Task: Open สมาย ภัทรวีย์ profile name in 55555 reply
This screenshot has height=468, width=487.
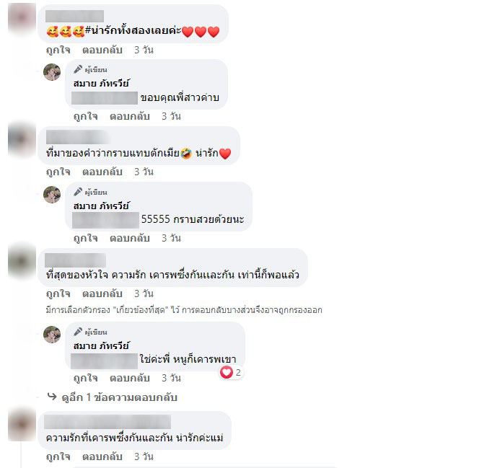Action: (101, 206)
